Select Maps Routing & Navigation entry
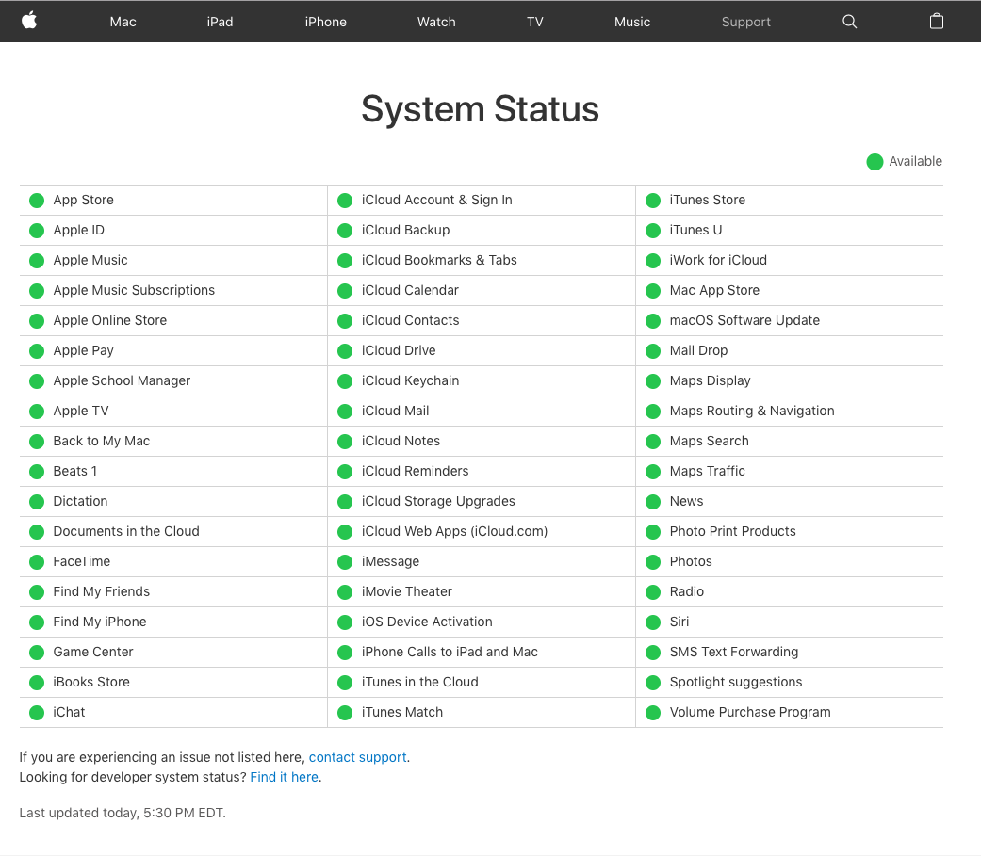 pyautogui.click(x=752, y=411)
